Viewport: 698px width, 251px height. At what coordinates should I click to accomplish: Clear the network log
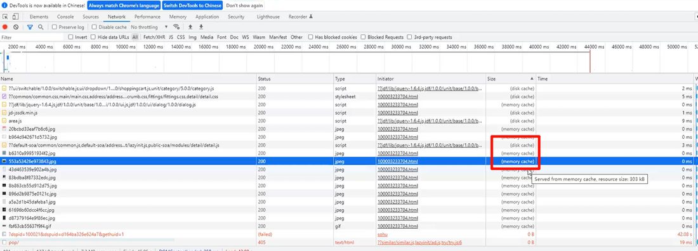coord(16,27)
